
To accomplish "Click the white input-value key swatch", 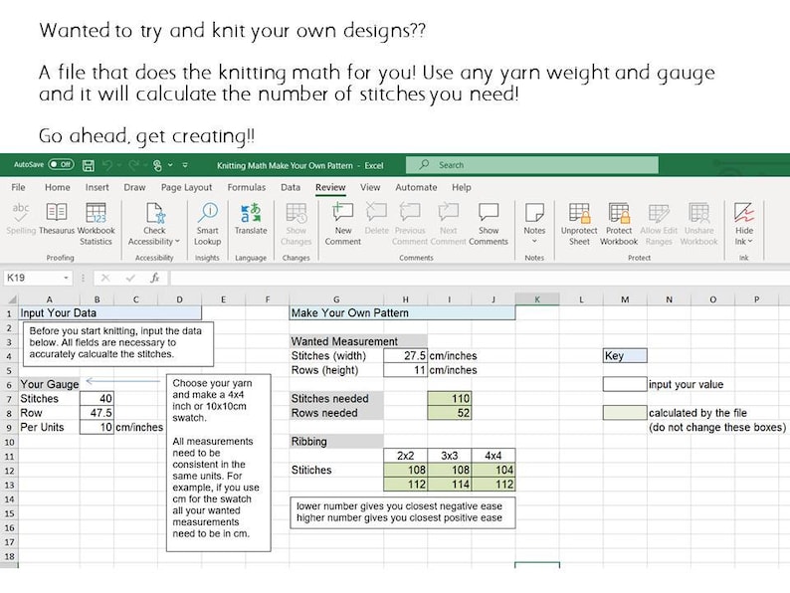I will 625,384.
